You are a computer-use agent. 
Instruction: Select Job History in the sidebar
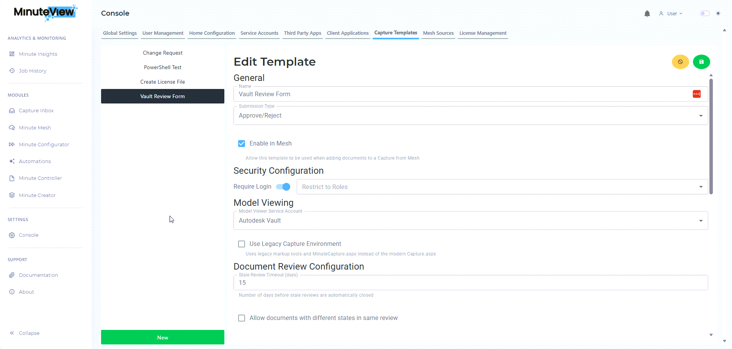pyautogui.click(x=32, y=71)
